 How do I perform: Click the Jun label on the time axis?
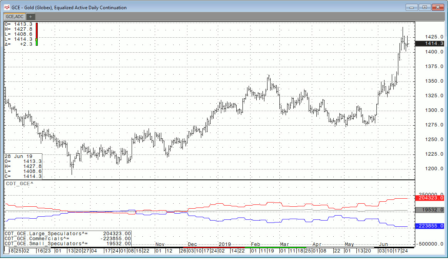tap(383, 244)
